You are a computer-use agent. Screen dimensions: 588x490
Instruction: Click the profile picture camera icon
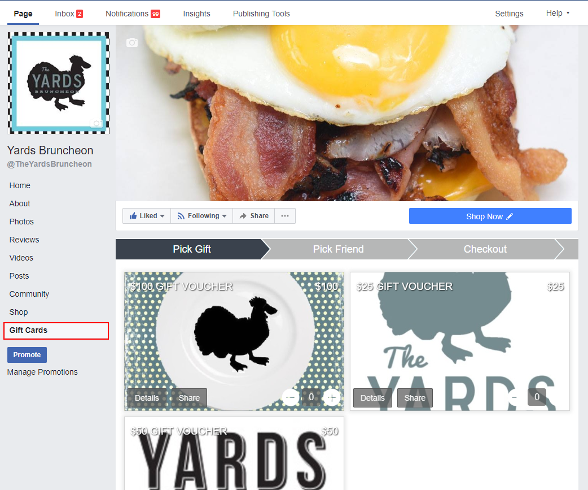point(96,123)
